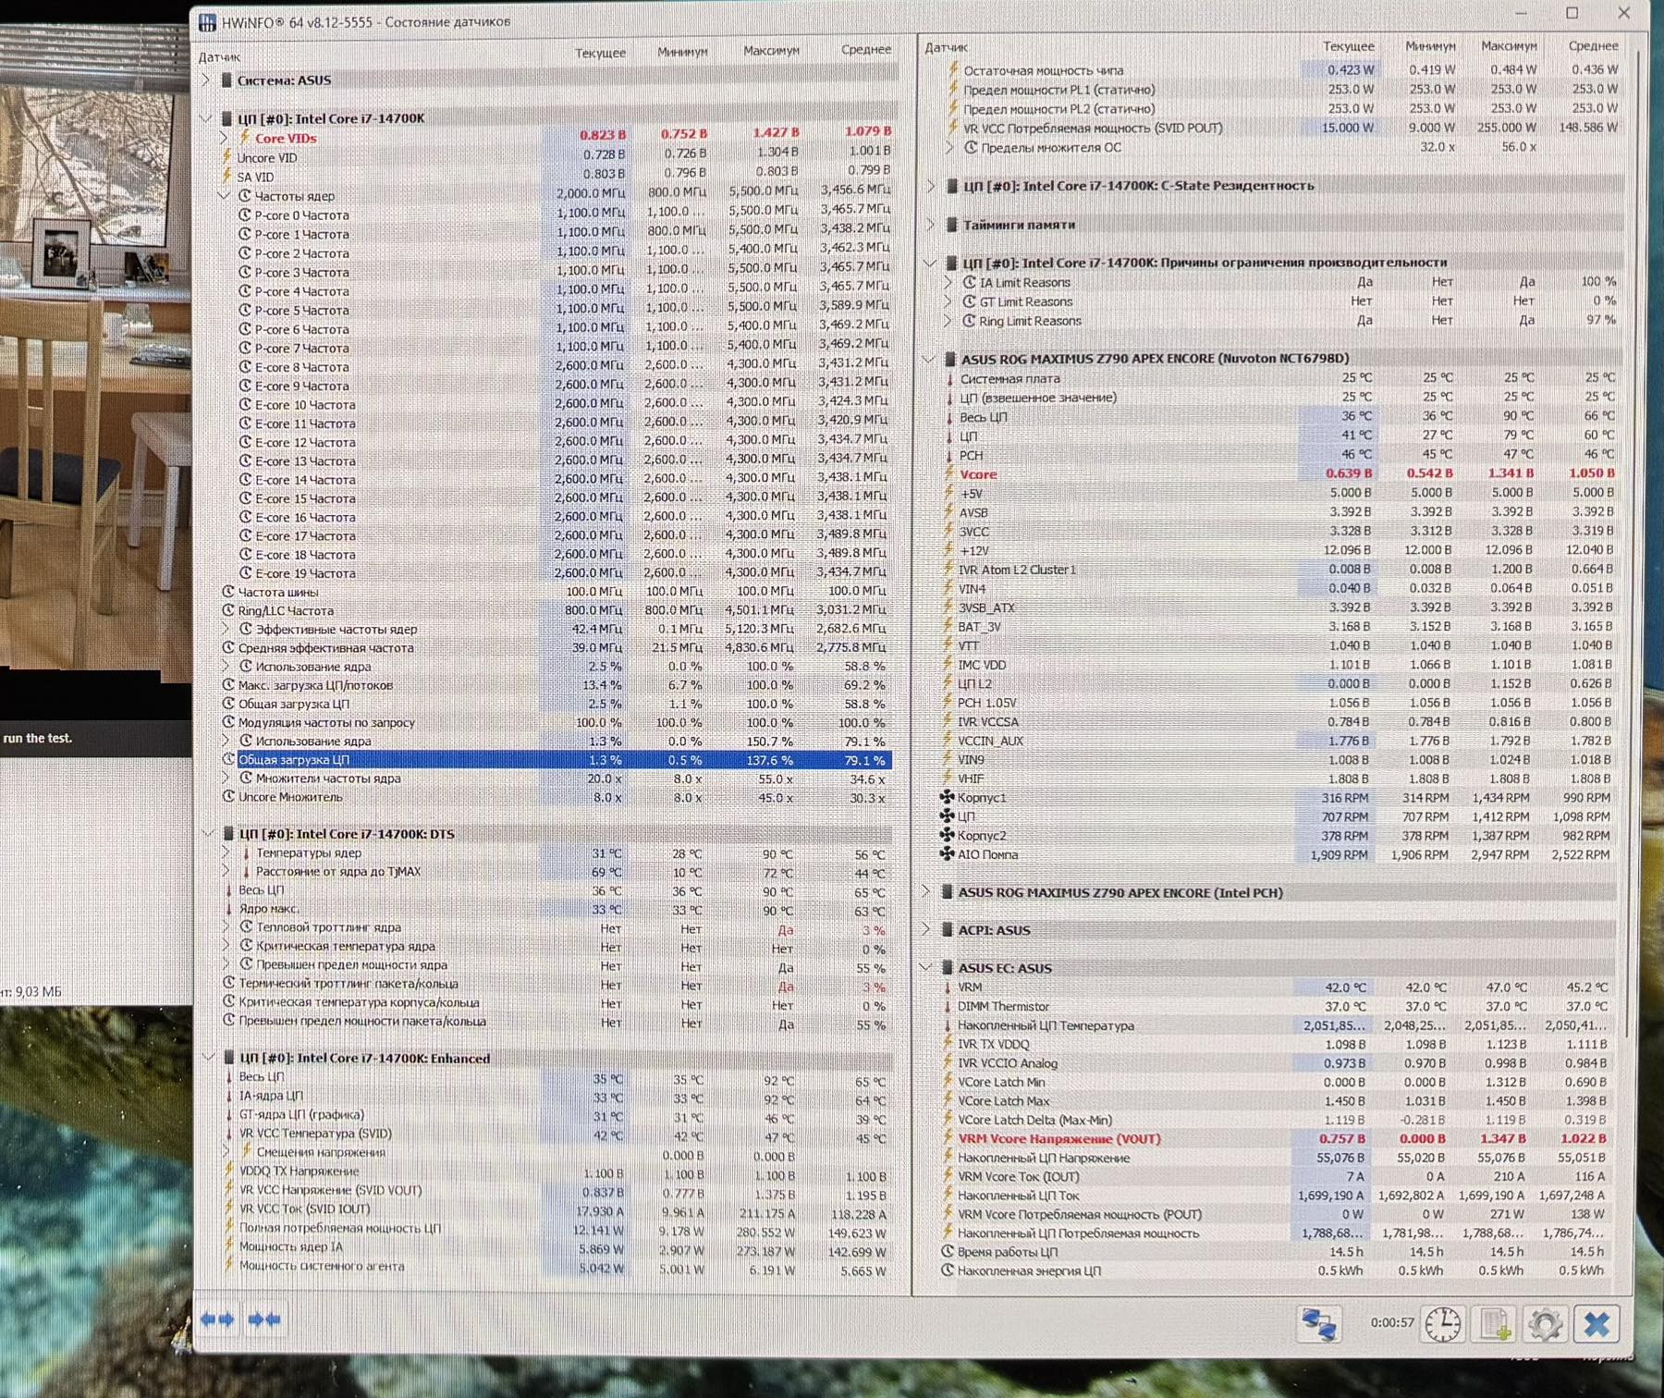1664x1398 pixels.
Task: Click the Текущее column header on right
Action: (x=1348, y=46)
